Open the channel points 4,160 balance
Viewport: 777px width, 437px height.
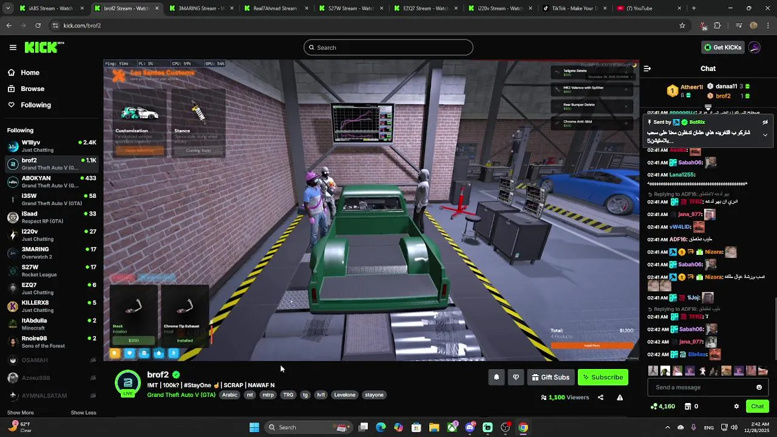(x=662, y=406)
